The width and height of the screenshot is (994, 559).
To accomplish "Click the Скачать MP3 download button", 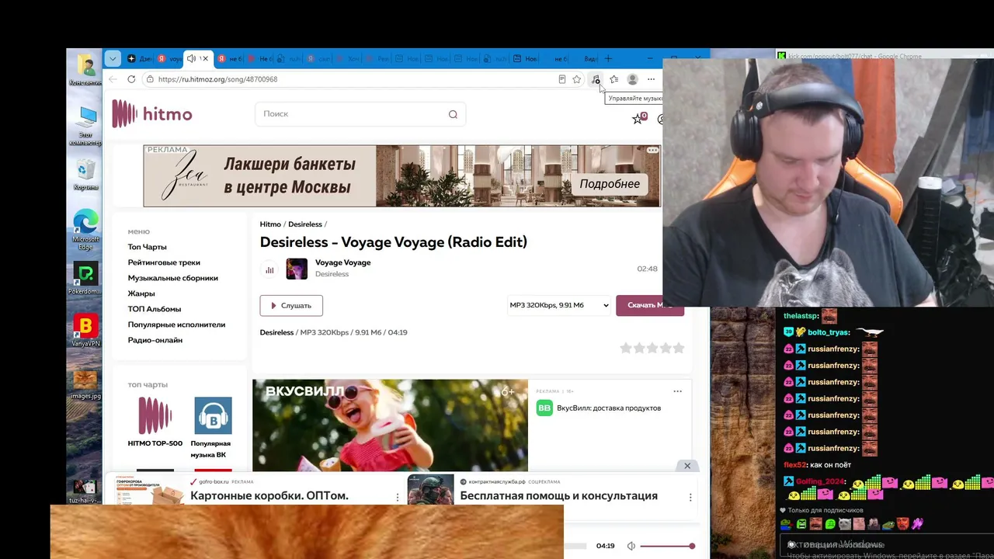I will [650, 305].
